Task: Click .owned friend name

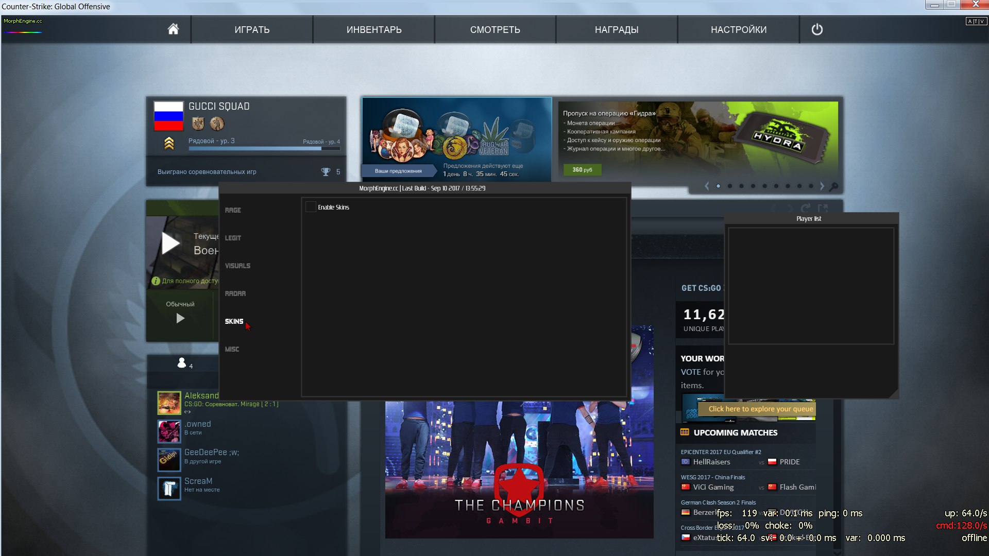Action: point(198,424)
